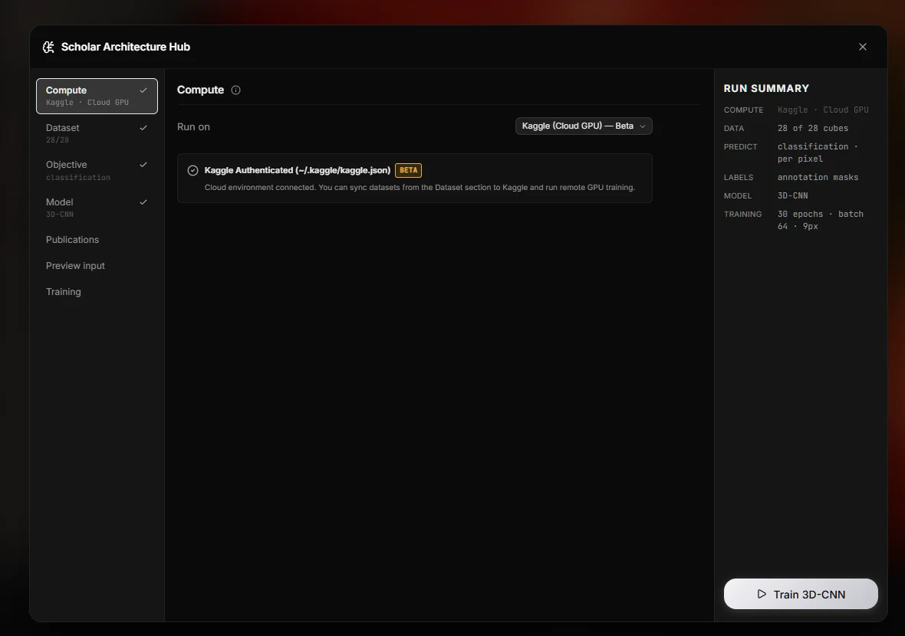905x636 pixels.
Task: Expand the dropdown chevron beside Beta
Action: click(643, 126)
